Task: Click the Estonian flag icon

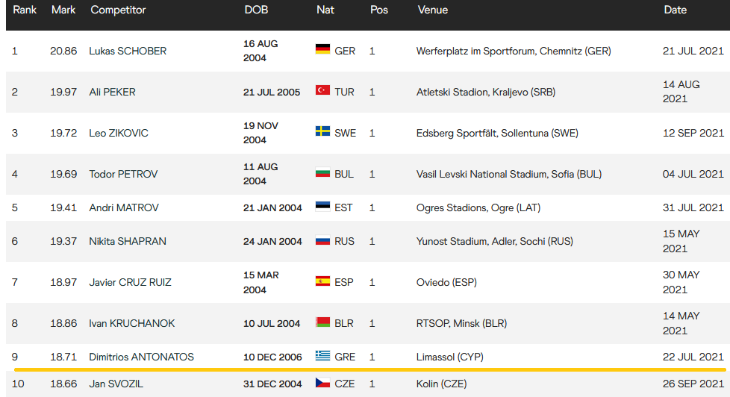Action: point(322,207)
